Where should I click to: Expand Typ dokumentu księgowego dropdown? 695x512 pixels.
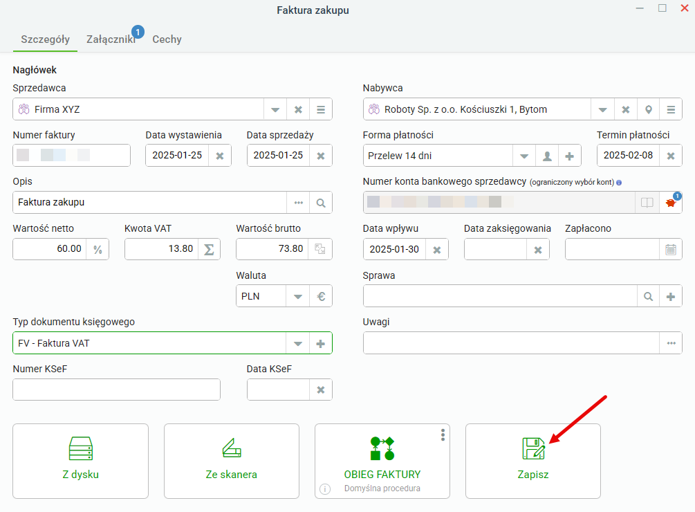click(298, 343)
